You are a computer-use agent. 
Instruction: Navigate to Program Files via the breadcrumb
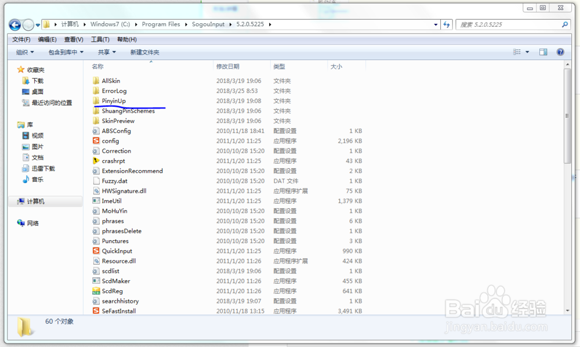[161, 25]
